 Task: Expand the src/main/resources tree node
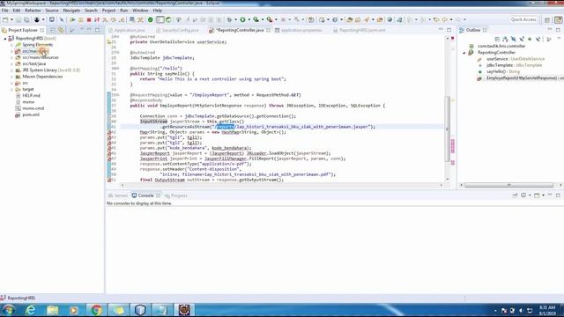click(11, 57)
